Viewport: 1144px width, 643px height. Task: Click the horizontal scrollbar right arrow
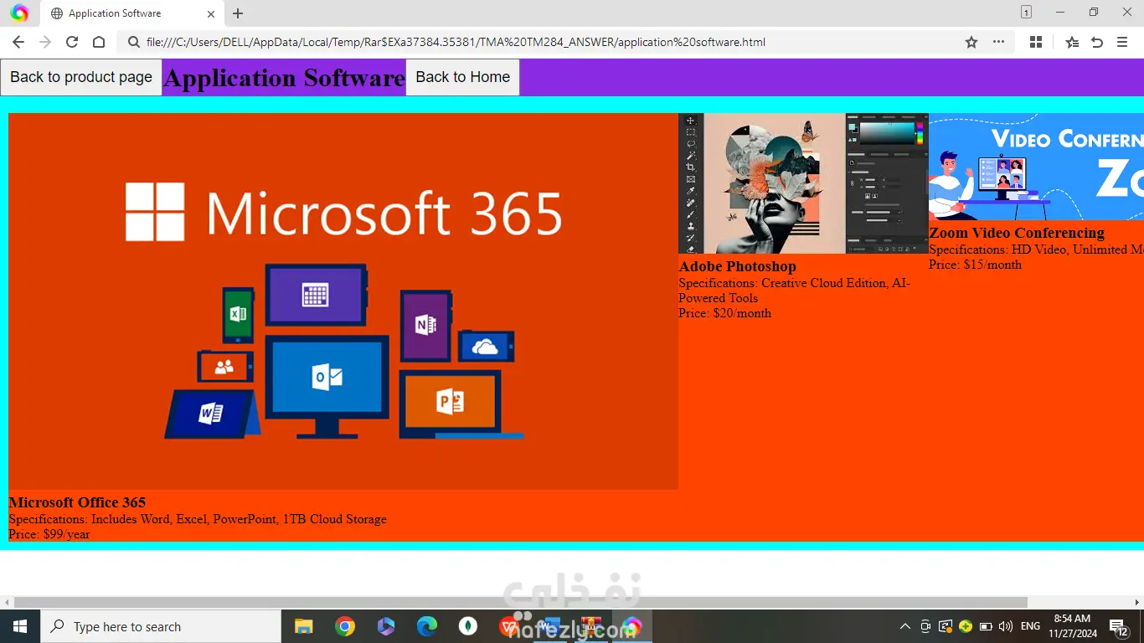point(1137,603)
